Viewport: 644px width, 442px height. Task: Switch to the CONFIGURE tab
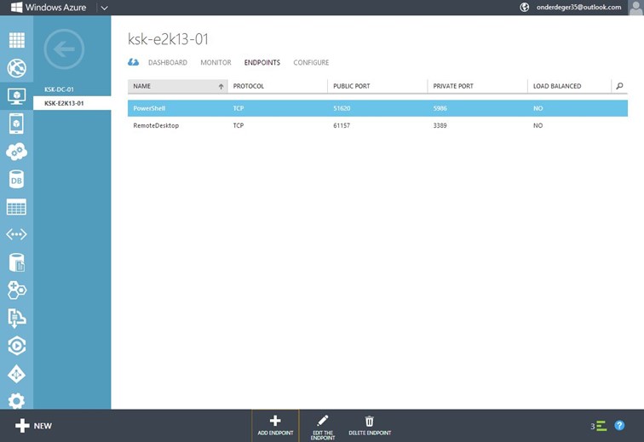[x=311, y=63]
